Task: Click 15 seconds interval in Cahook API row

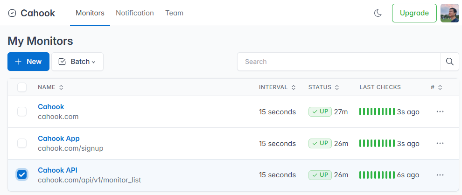Action: pyautogui.click(x=277, y=175)
